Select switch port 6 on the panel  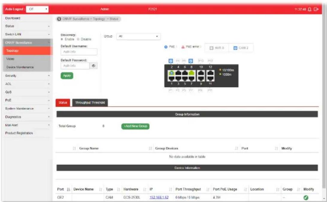point(185,73)
